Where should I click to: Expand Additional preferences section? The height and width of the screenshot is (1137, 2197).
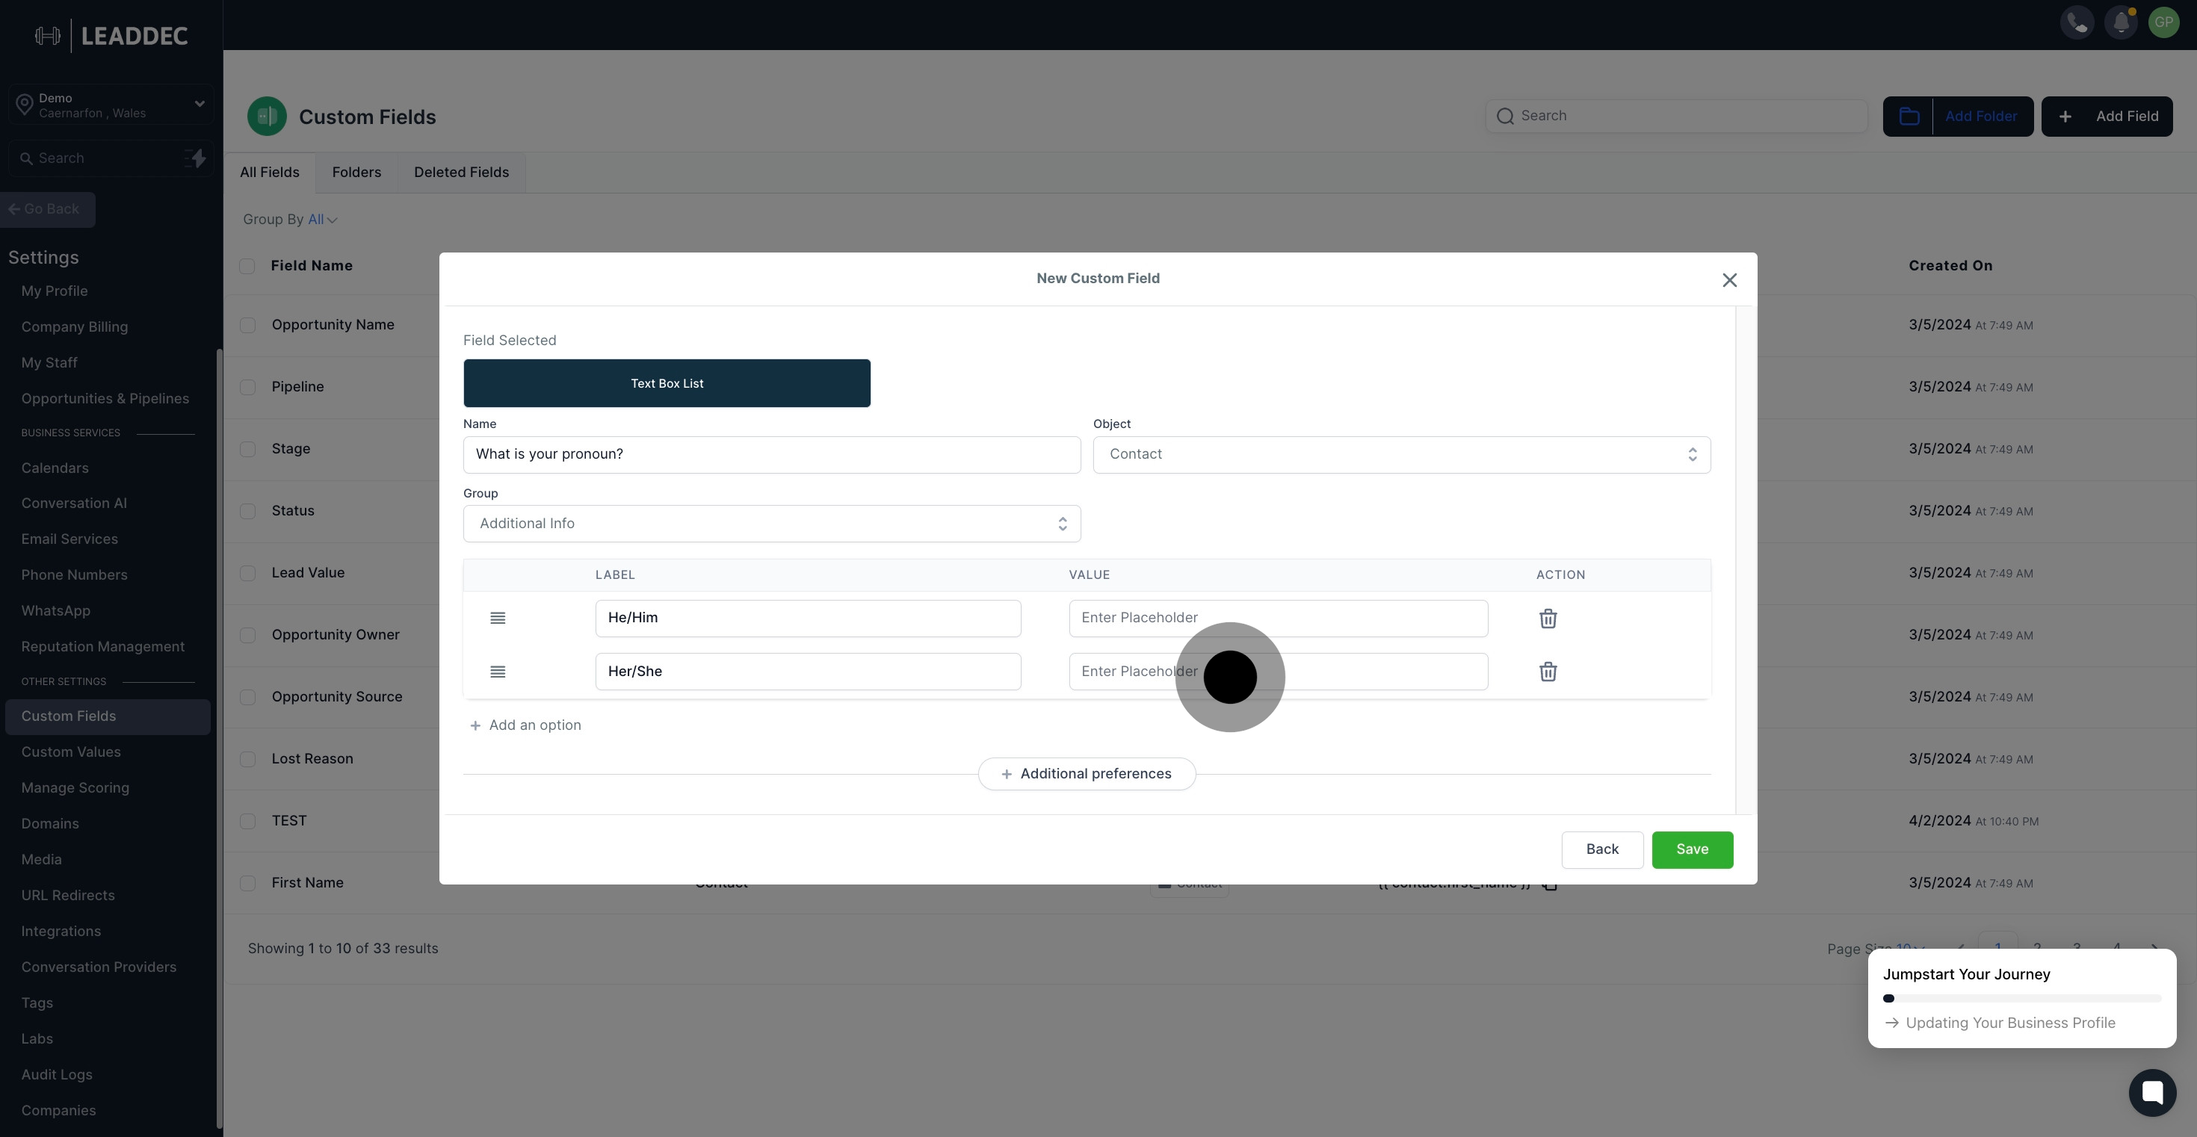(x=1087, y=774)
